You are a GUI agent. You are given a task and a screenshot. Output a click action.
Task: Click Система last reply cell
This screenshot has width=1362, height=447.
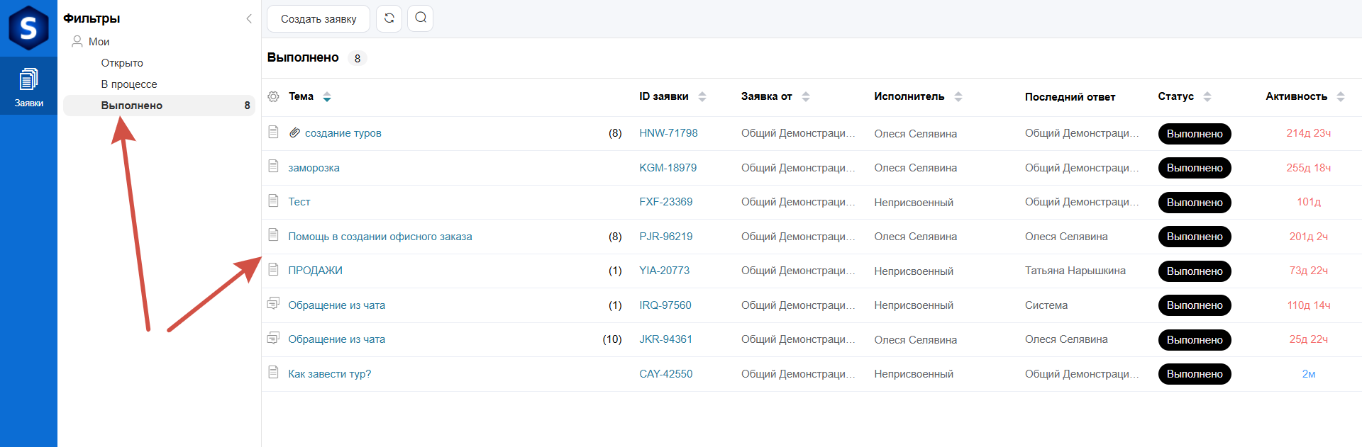pos(1046,305)
